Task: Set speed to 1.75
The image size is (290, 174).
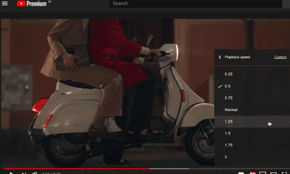Action: coord(229,145)
